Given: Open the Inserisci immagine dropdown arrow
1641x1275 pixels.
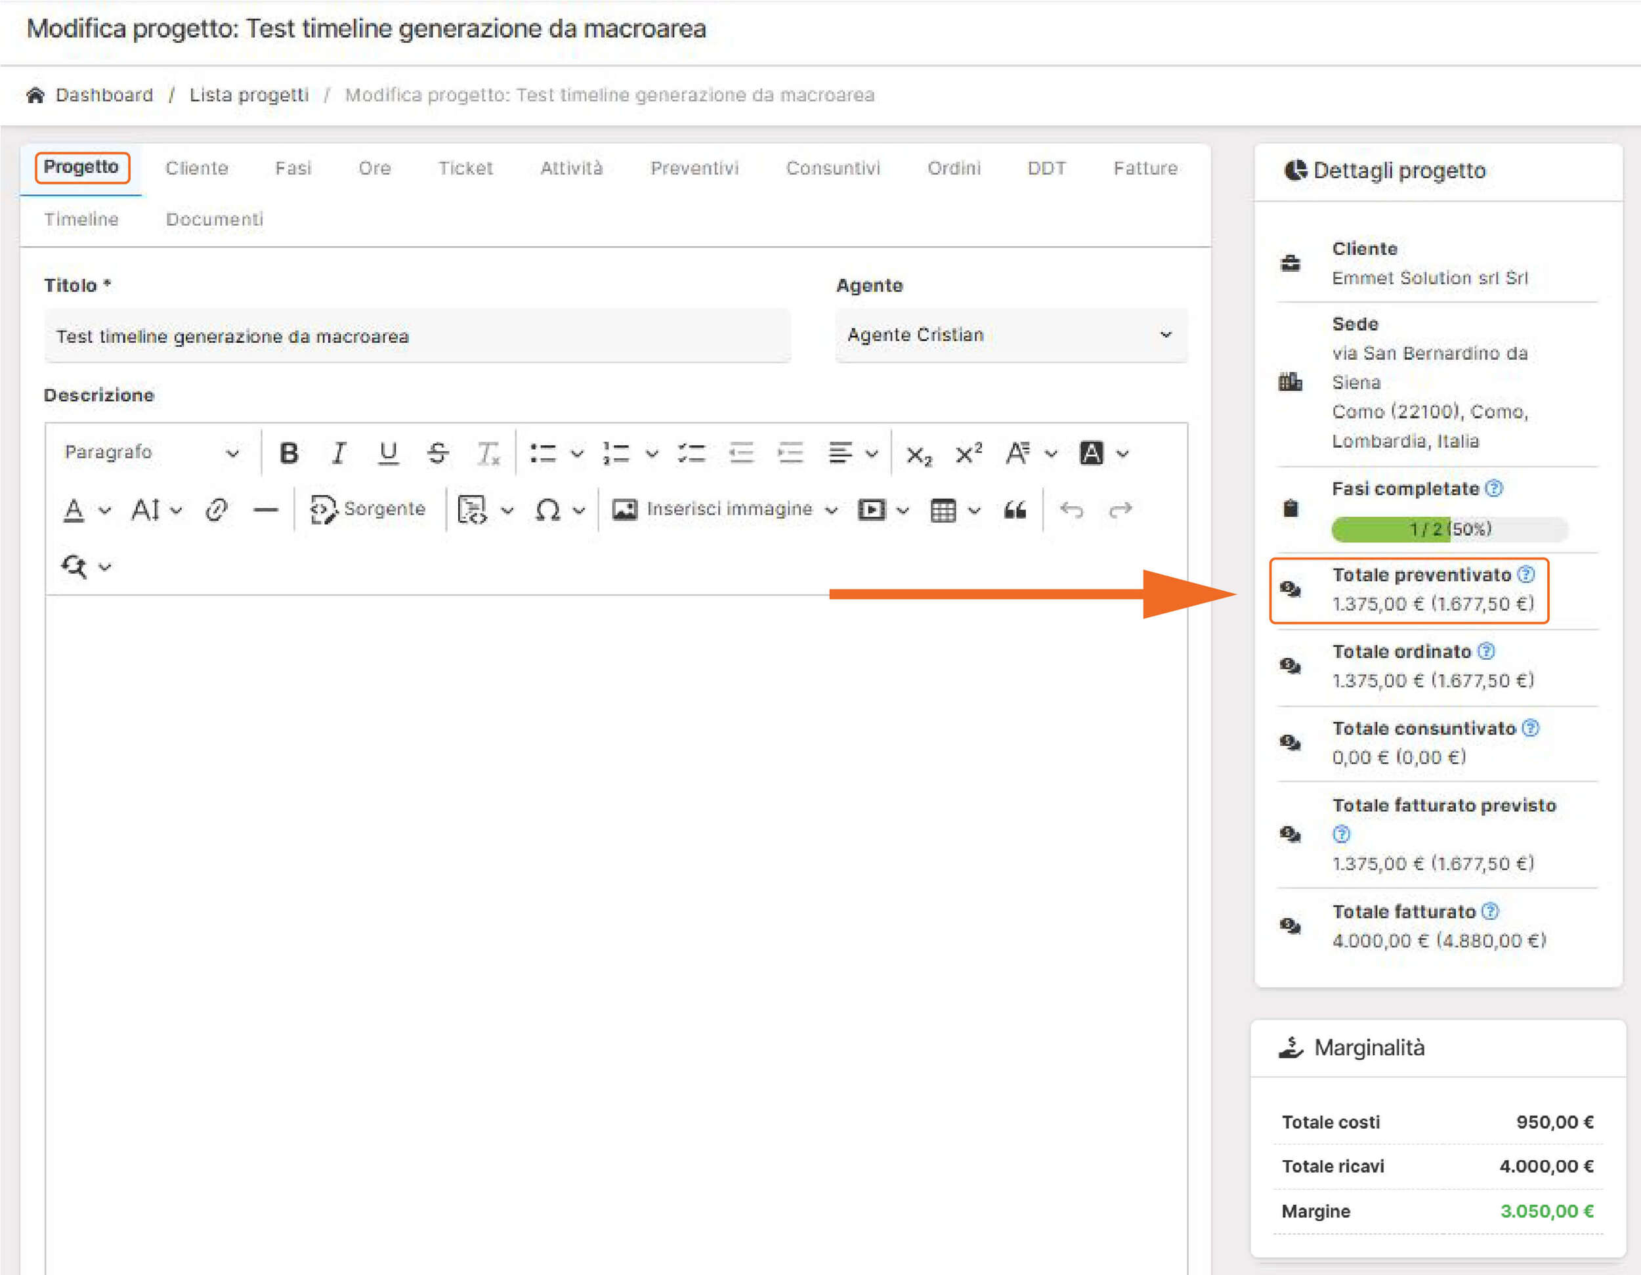Looking at the screenshot, I should point(831,510).
